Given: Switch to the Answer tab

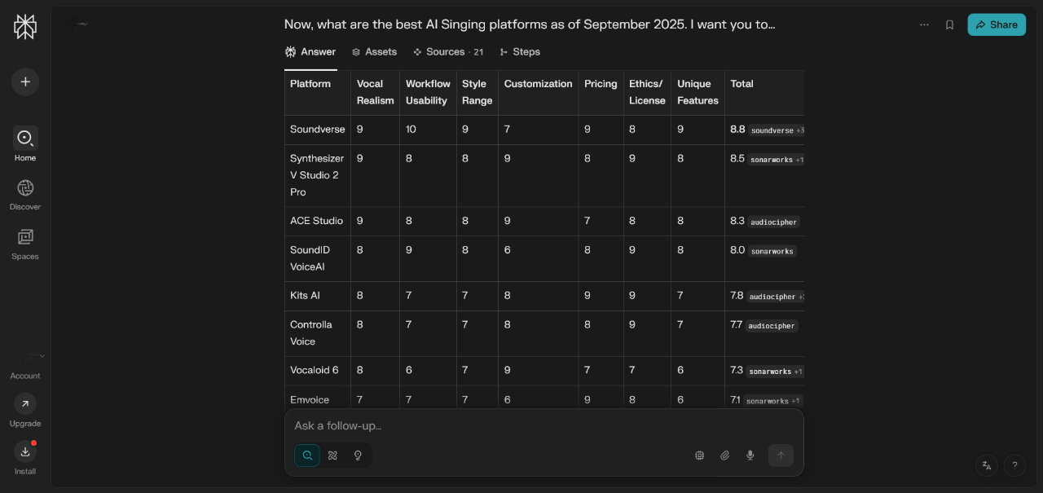Looking at the screenshot, I should coord(310,51).
